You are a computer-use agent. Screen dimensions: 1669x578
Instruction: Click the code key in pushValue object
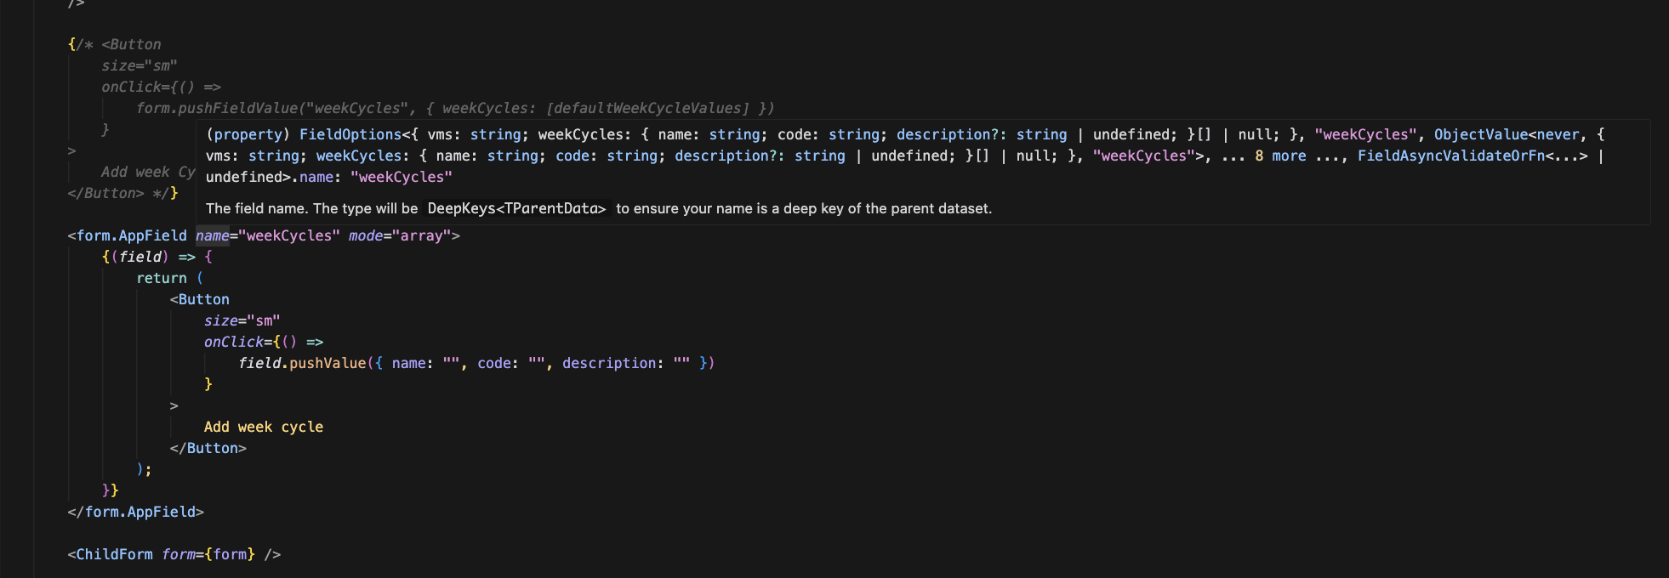[x=494, y=363]
